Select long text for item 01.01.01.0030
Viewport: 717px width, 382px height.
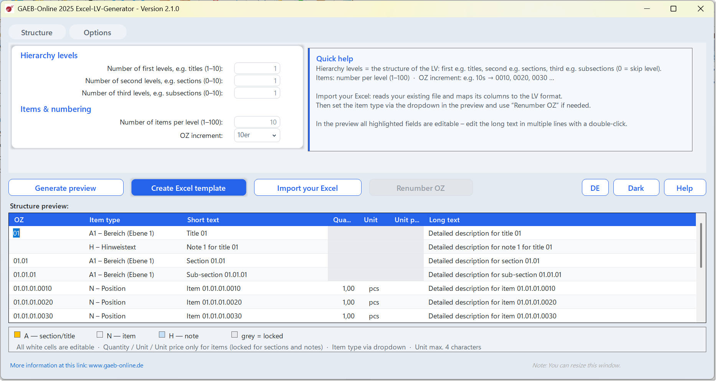click(560, 316)
